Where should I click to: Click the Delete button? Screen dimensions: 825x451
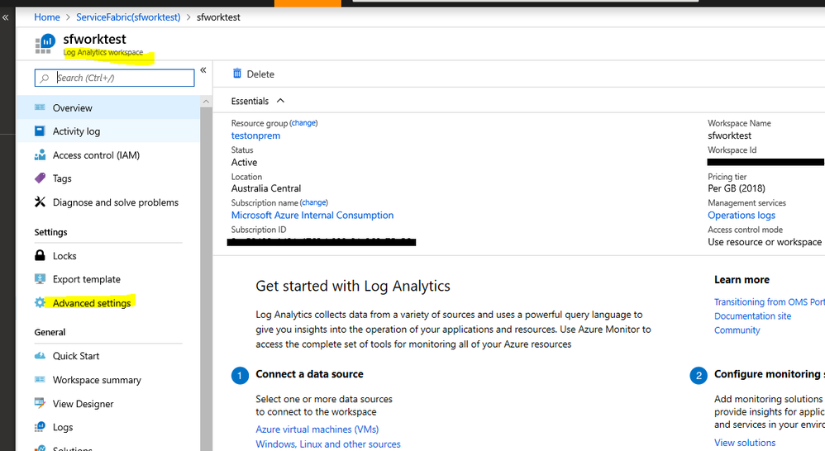pos(254,74)
